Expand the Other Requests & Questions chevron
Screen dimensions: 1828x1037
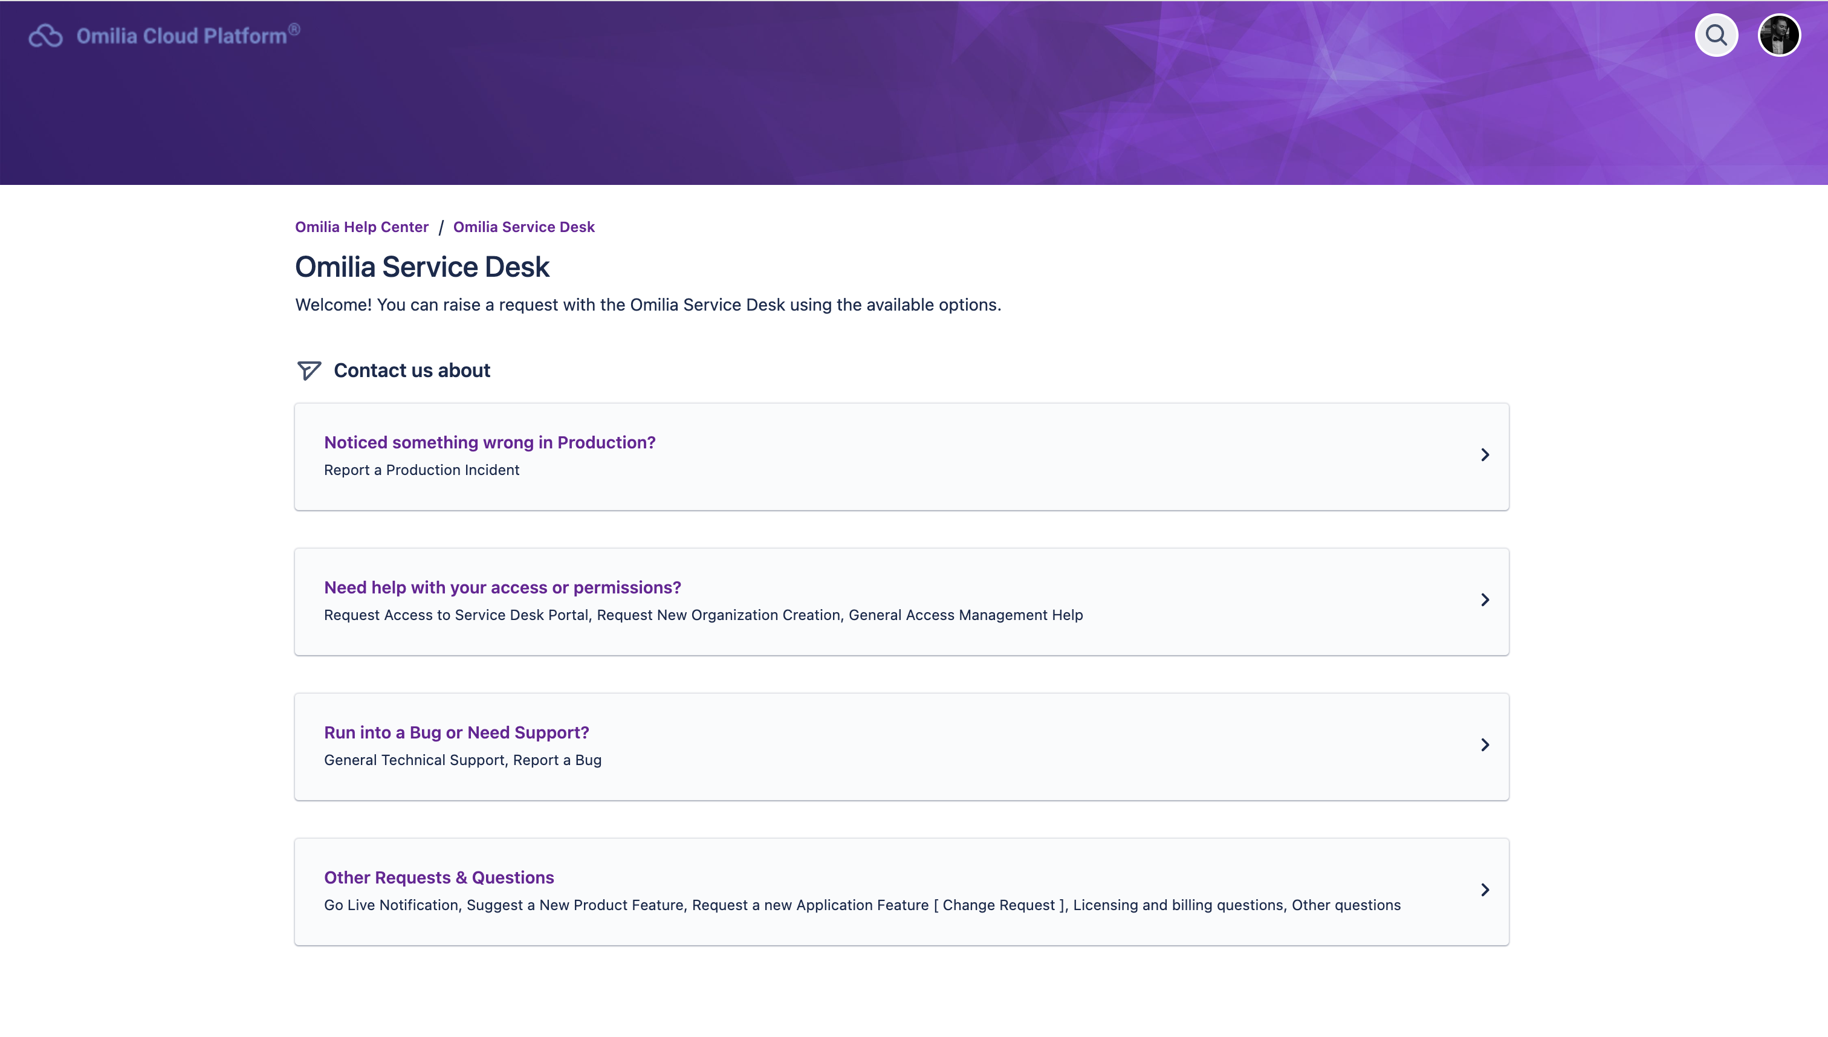(x=1485, y=890)
